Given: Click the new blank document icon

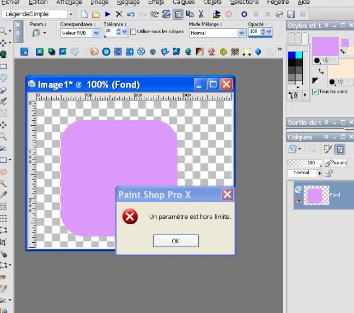Looking at the screenshot, I should [x=84, y=14].
